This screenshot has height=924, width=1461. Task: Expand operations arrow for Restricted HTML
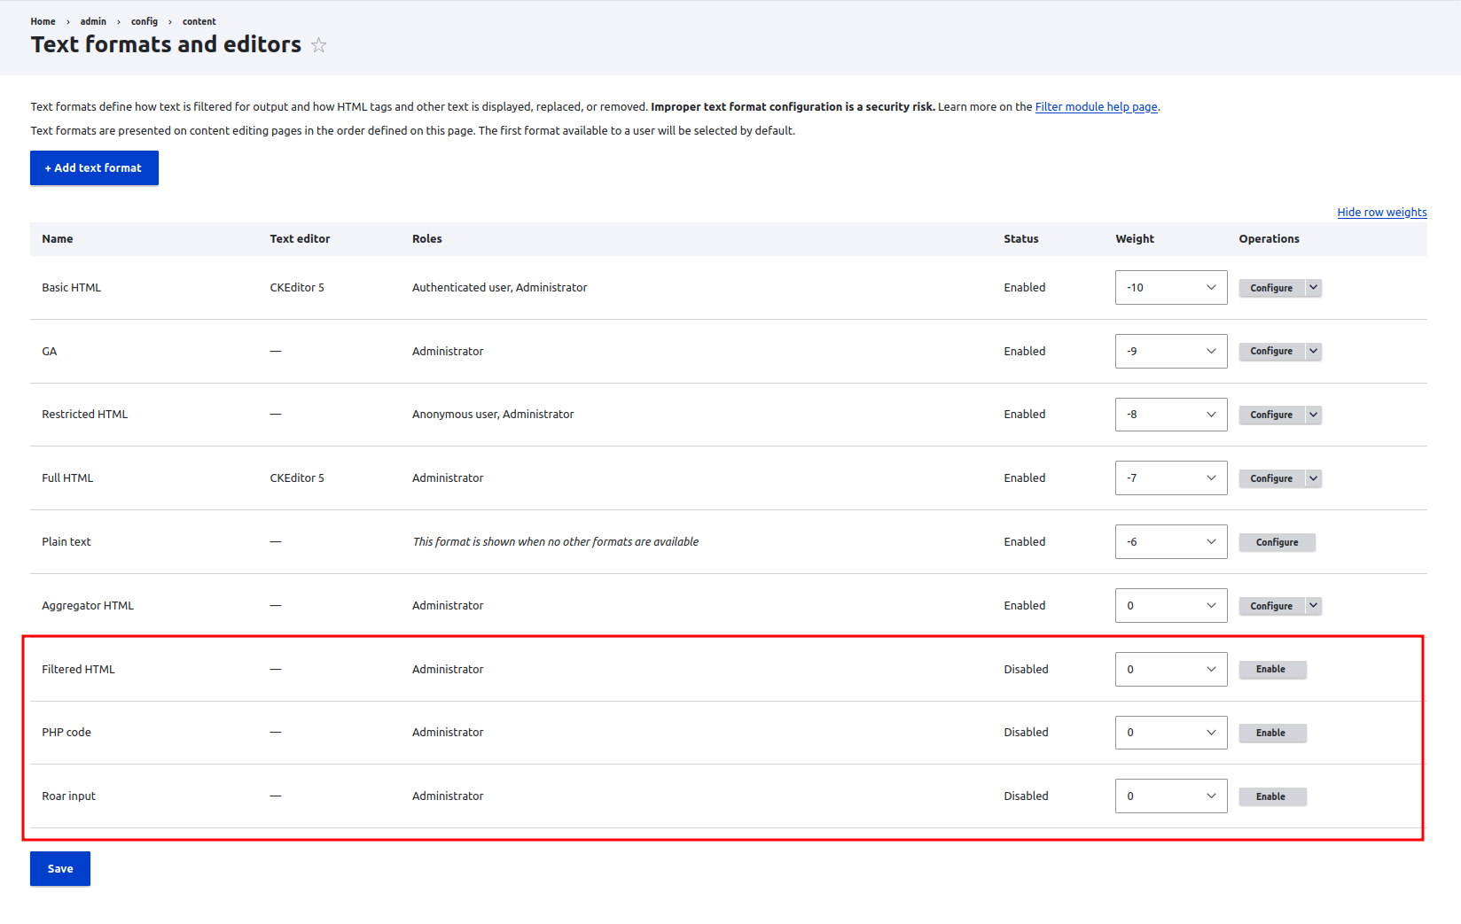1314,415
